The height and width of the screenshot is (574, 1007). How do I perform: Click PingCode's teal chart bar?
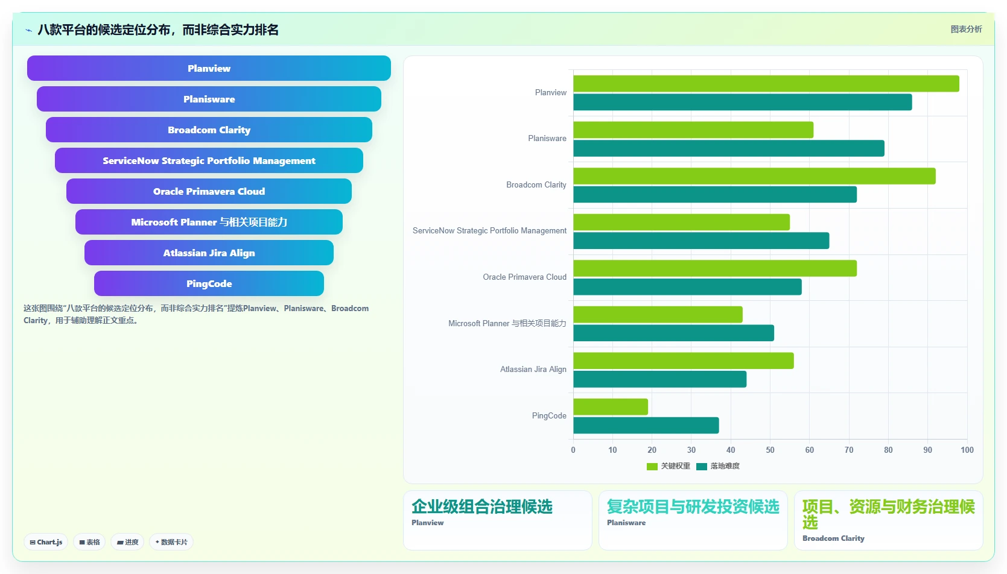coord(646,426)
